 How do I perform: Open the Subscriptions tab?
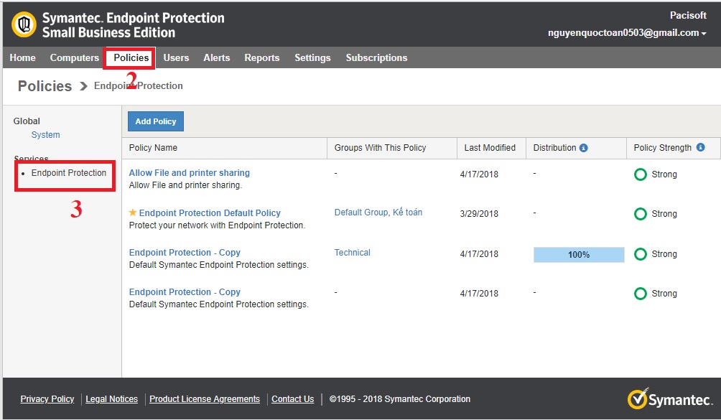pos(376,58)
